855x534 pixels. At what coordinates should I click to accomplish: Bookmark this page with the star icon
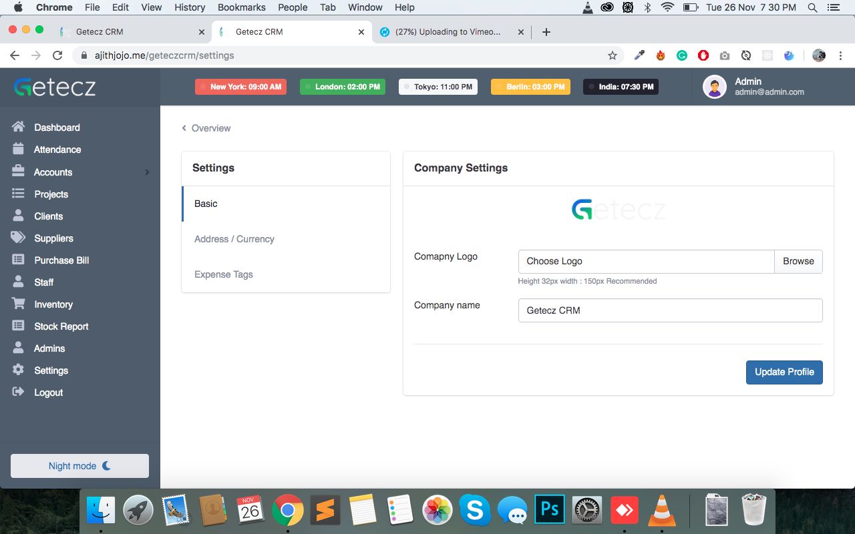coord(613,55)
